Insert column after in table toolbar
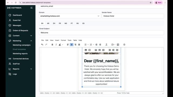The width and height of the screenshot is (173, 97). coord(113,50)
